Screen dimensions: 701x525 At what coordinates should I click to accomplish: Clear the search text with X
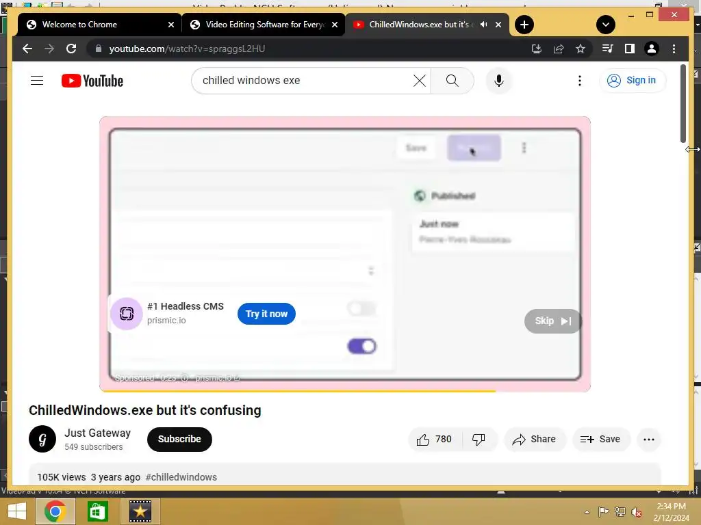(x=420, y=81)
